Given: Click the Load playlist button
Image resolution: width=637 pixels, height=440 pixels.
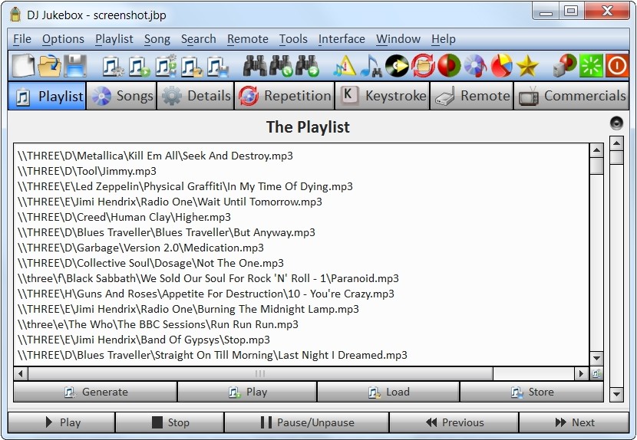Looking at the screenshot, I should (388, 392).
